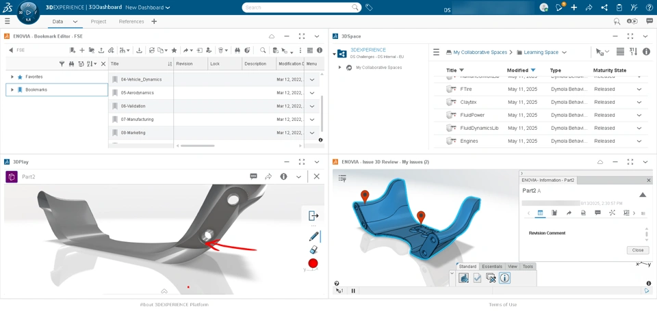Click the information icon in the Bookmark Editor toolbar

tap(320, 50)
